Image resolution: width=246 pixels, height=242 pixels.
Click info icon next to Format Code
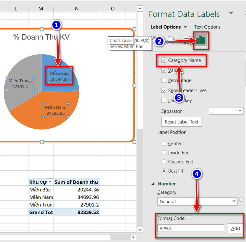click(x=189, y=217)
